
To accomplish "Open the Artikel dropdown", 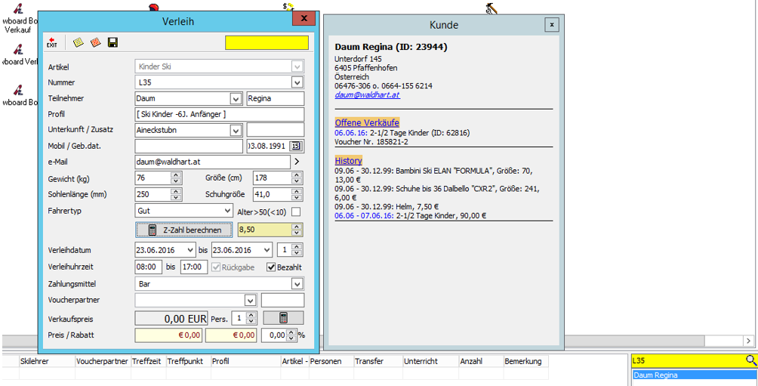I will pyautogui.click(x=297, y=66).
